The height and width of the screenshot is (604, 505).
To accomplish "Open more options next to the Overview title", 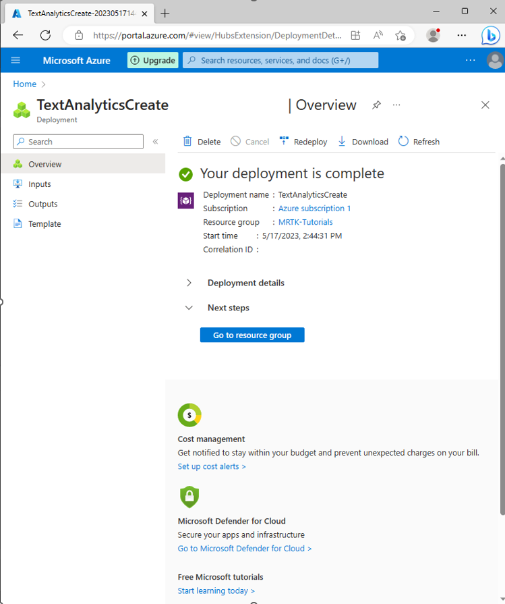I will point(396,105).
